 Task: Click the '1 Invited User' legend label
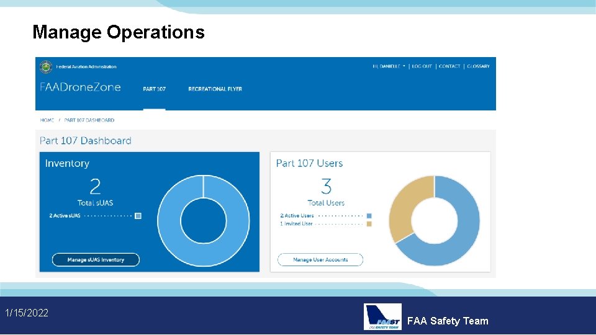[296, 224]
